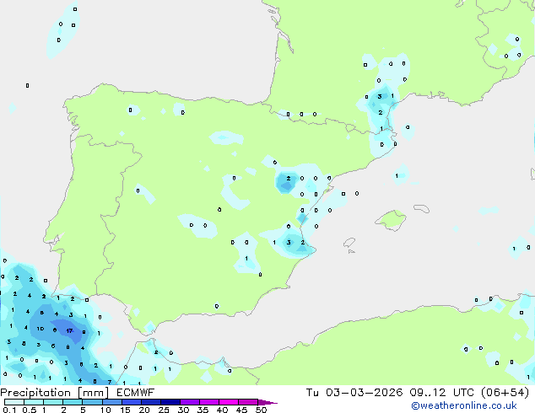Click the "Precipitation [mm]" title text
This screenshot has width=535, height=413.
tap(55, 393)
